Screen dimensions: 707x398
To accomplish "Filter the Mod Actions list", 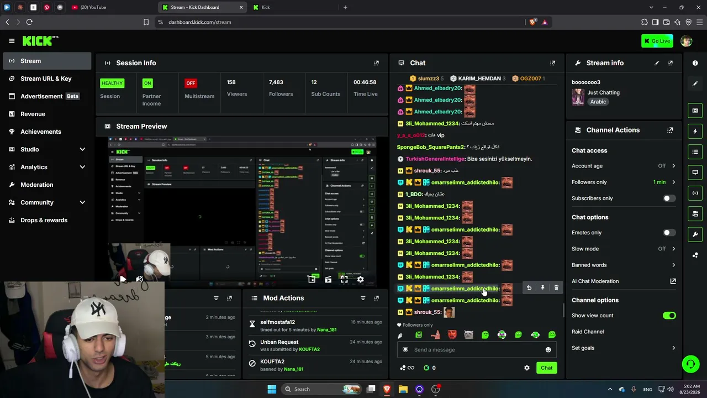I will [x=363, y=298].
